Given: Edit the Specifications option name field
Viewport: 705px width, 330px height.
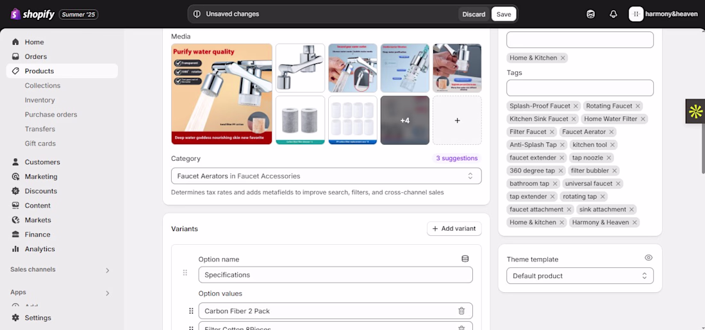Looking at the screenshot, I should 335,275.
